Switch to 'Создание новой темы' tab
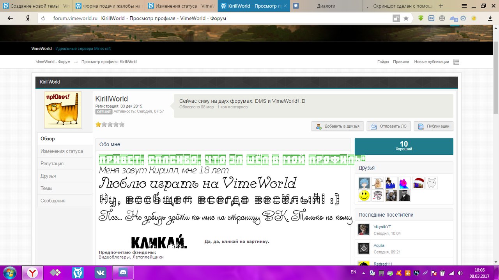Viewport: 499px width, 280px height. [x=36, y=6]
